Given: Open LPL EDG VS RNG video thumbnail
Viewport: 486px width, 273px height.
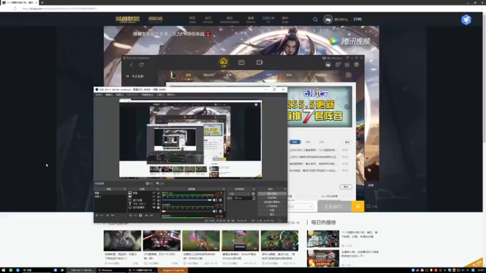Looking at the screenshot, I should pyautogui.click(x=162, y=240).
